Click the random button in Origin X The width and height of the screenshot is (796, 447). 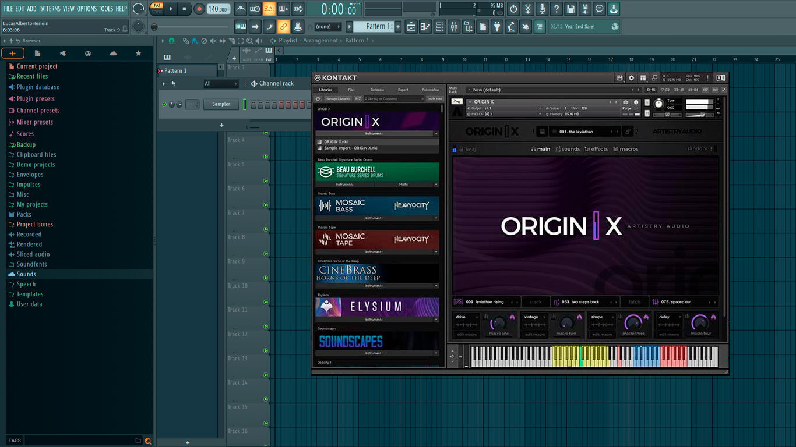click(x=698, y=149)
